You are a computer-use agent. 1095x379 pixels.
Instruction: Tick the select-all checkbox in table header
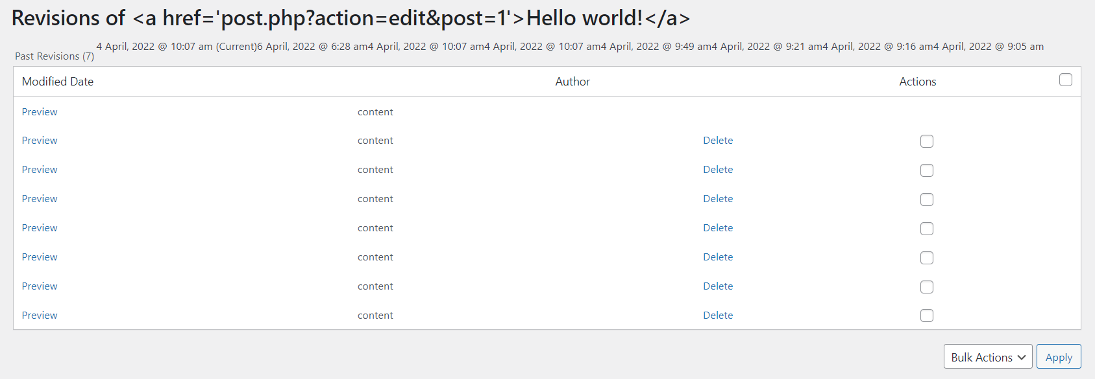[x=1065, y=80]
